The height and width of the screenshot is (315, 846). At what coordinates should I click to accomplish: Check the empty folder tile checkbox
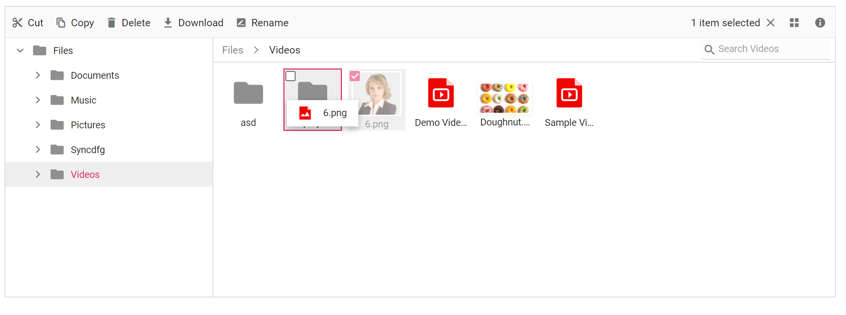(291, 76)
